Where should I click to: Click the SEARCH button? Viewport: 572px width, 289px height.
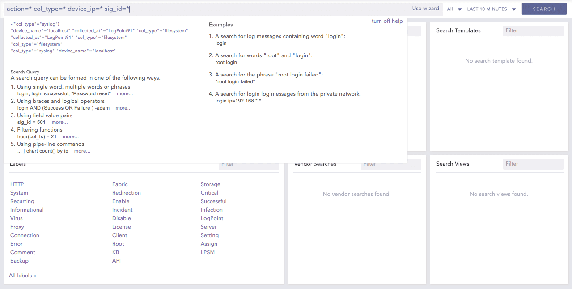click(544, 8)
